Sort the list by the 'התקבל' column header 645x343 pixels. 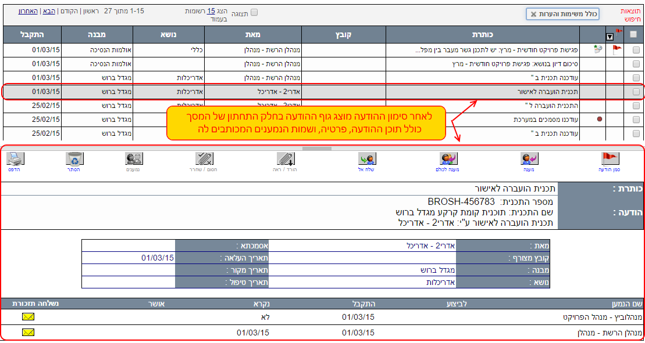coord(32,35)
